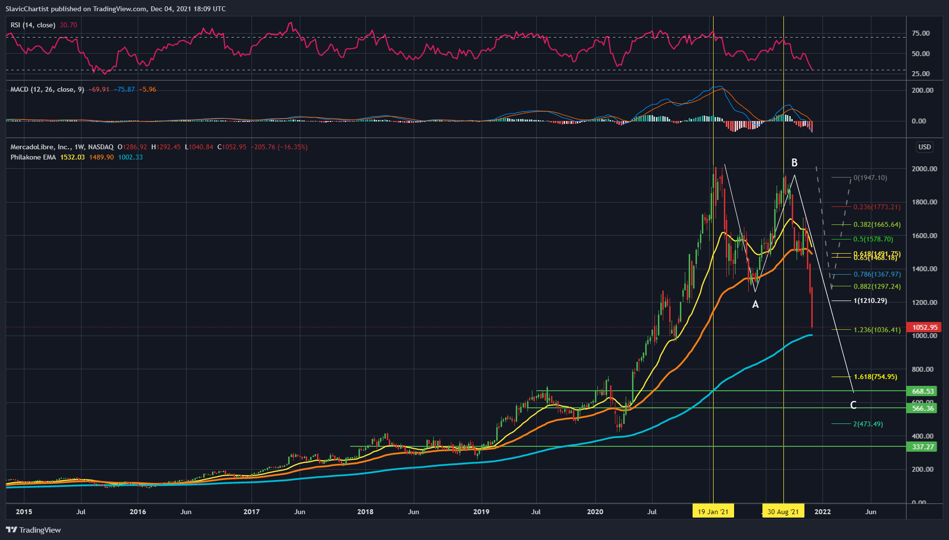Click the 2022 label on time axis
The height and width of the screenshot is (540, 949).
coord(822,512)
